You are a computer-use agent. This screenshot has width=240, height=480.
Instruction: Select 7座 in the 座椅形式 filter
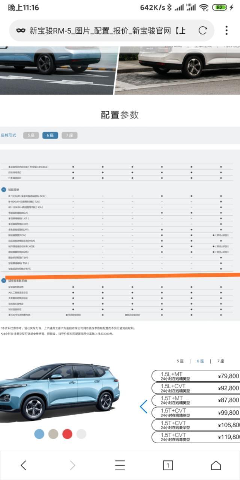(x=69, y=135)
